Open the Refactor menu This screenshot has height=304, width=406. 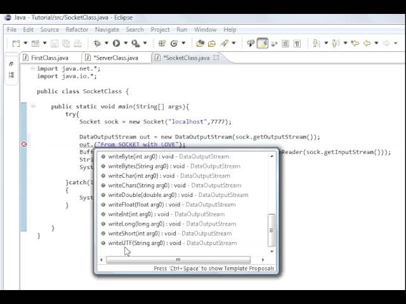point(77,30)
